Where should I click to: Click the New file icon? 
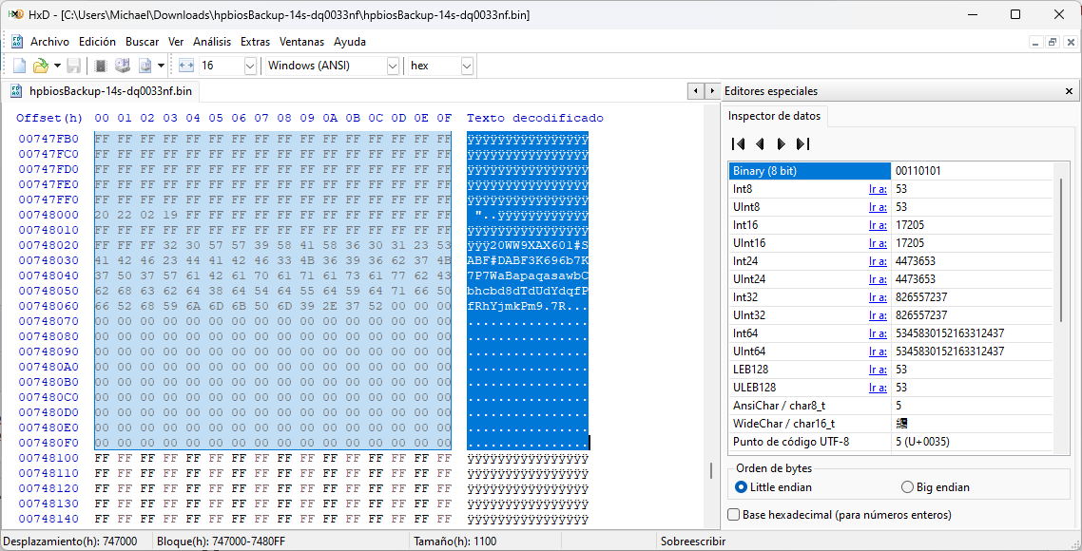(x=19, y=66)
